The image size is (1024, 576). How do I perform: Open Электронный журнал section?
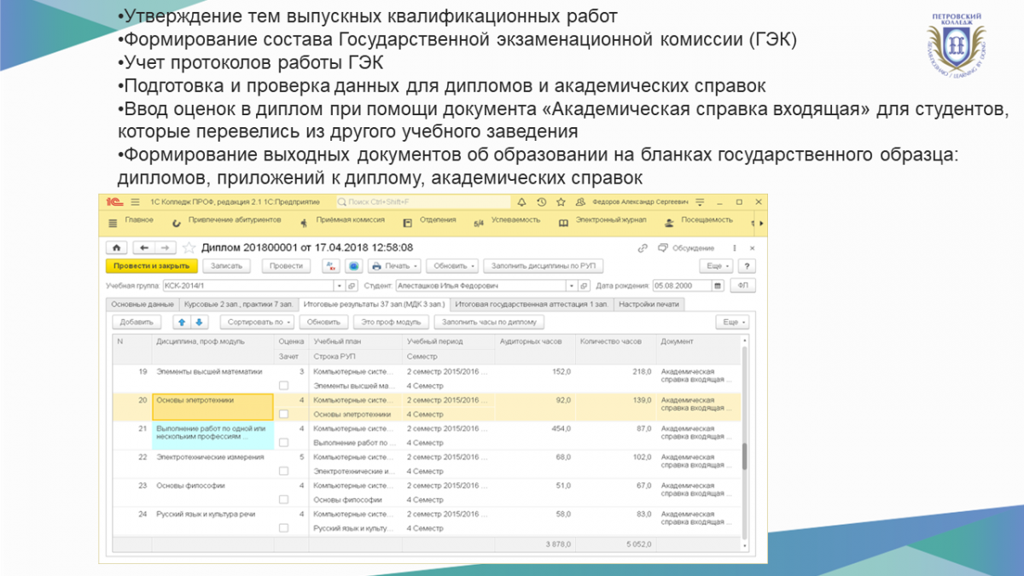pyautogui.click(x=611, y=220)
